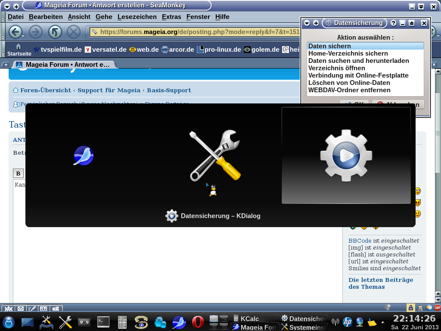Open Composer from the SeaMonkey component bar
The image size is (441, 331).
click(32, 309)
